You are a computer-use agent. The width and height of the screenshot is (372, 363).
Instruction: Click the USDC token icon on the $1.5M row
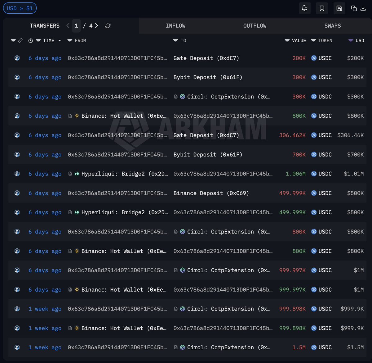click(314, 347)
